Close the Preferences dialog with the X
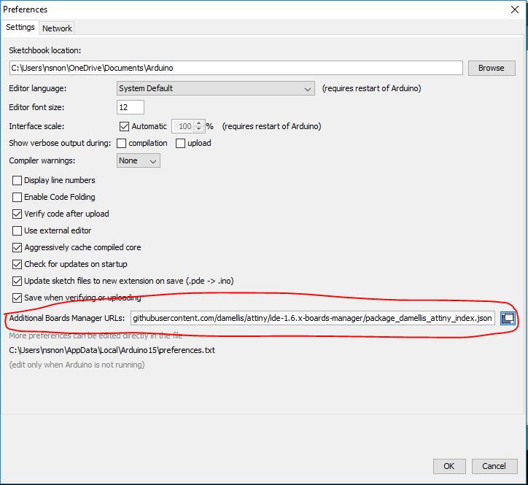 click(x=515, y=9)
